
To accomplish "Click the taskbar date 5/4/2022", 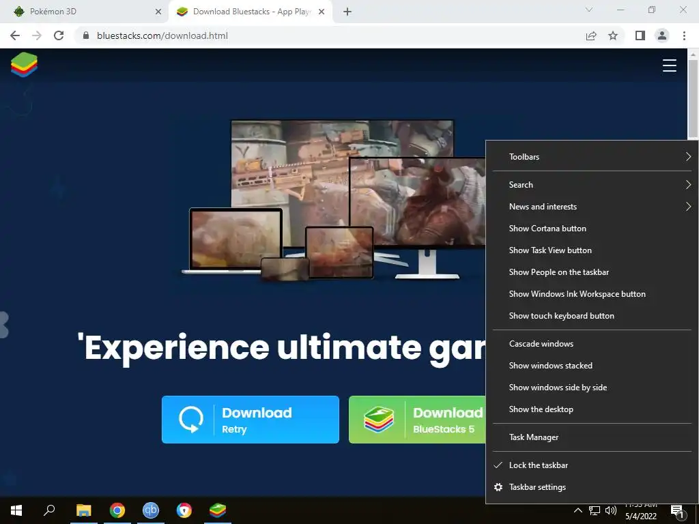I will tap(640, 516).
